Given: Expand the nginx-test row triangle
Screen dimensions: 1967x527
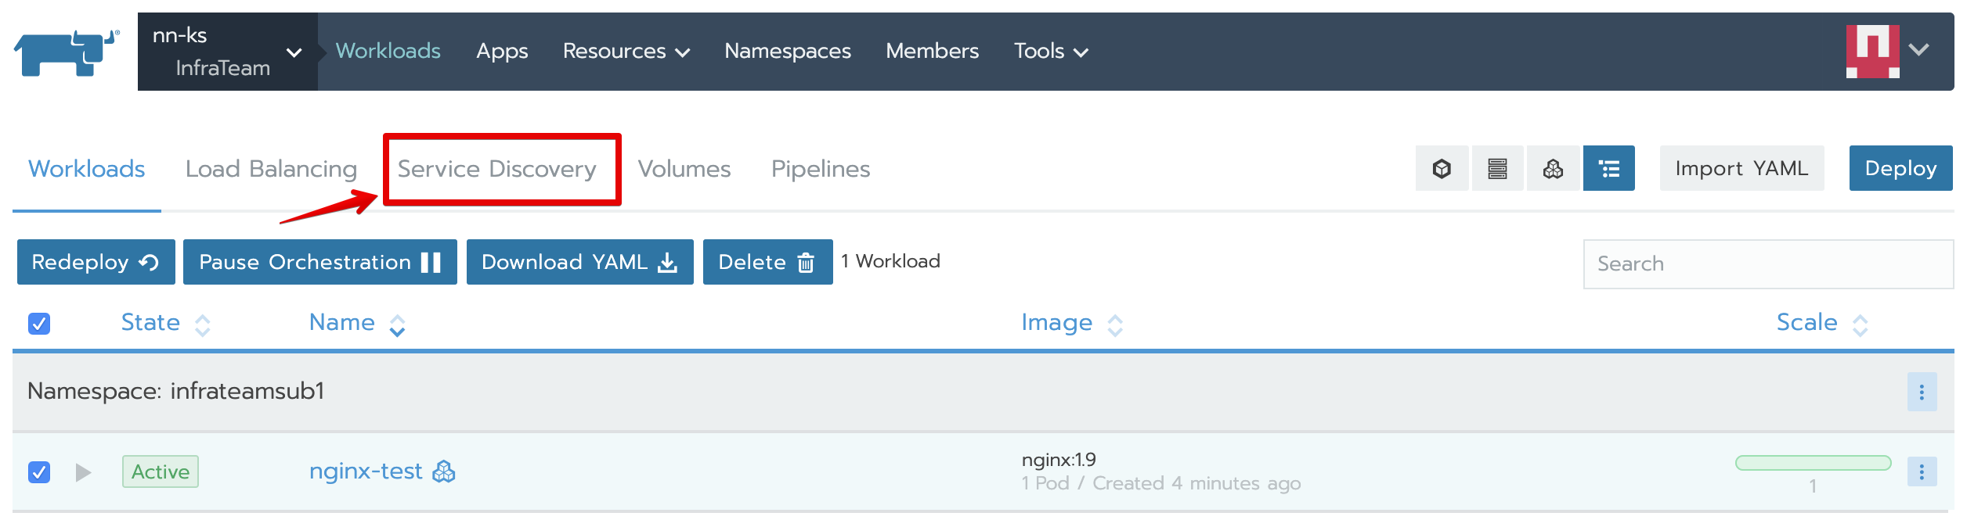Looking at the screenshot, I should [x=83, y=472].
